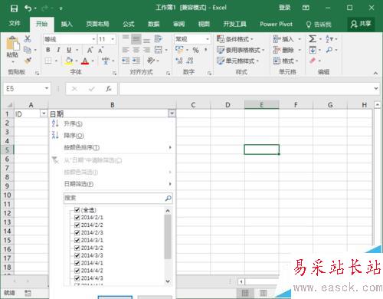383x299 pixels.
Task: Uncheck the 2014/2/3 date checkbox
Action: [77, 232]
